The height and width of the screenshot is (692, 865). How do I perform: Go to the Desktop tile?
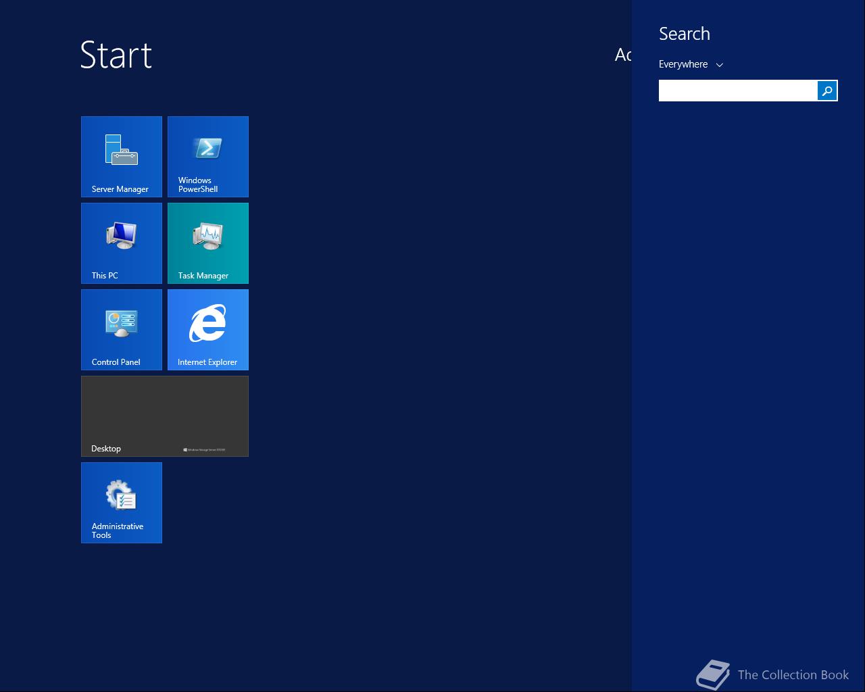point(165,416)
